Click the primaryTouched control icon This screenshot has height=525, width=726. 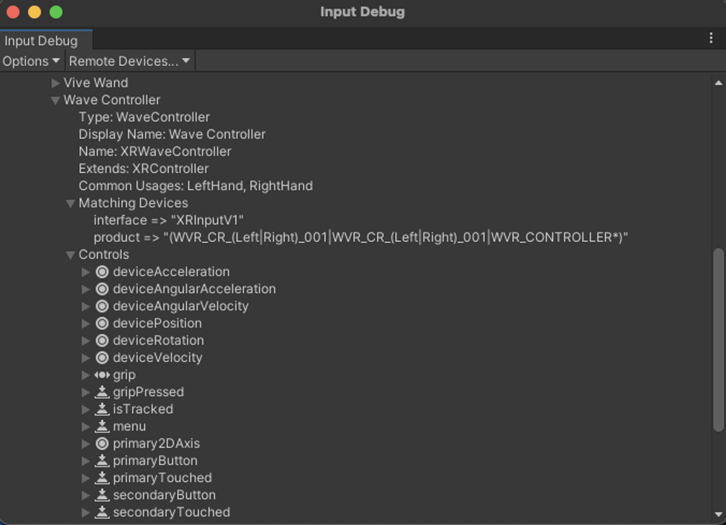(x=102, y=478)
